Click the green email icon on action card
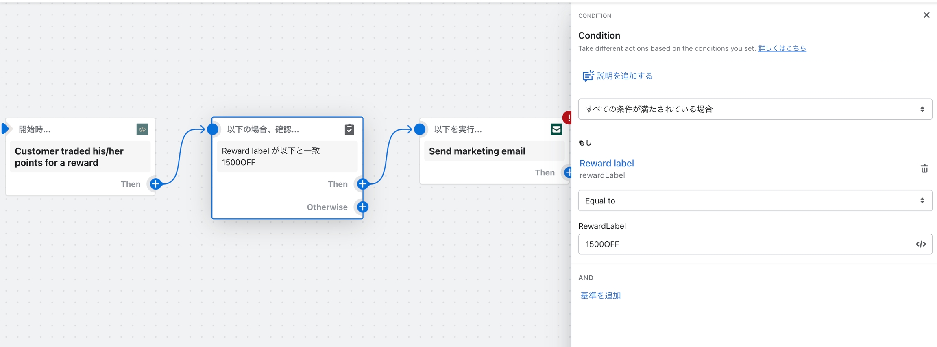The width and height of the screenshot is (937, 347). 556,129
